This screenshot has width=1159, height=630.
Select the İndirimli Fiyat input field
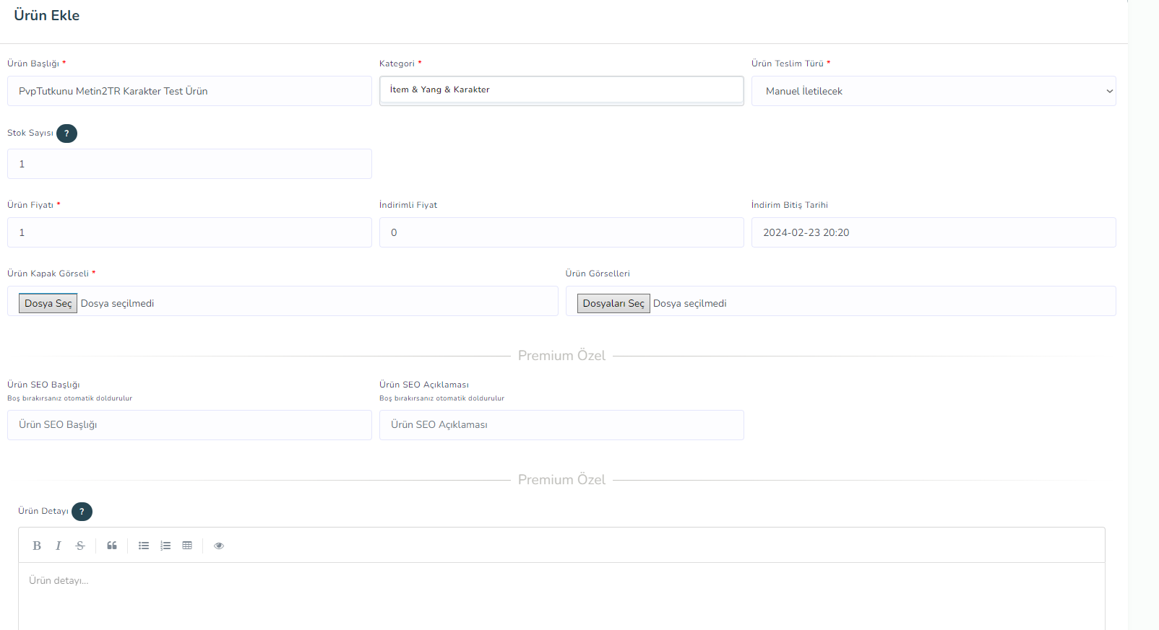(561, 232)
